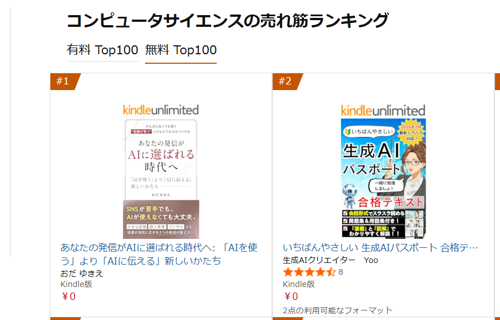Screen dimensions: 500x320
Task: Open the あなたの発信がAIに選ばれる時代へ book cover
Action: click(161, 179)
